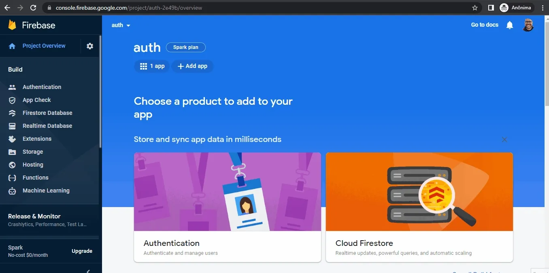Dismiss the product suggestions with X
Viewport: 549px width, 273px height.
pyautogui.click(x=504, y=140)
